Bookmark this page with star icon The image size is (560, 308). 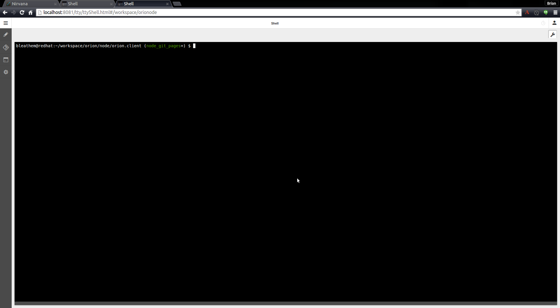[x=518, y=12]
